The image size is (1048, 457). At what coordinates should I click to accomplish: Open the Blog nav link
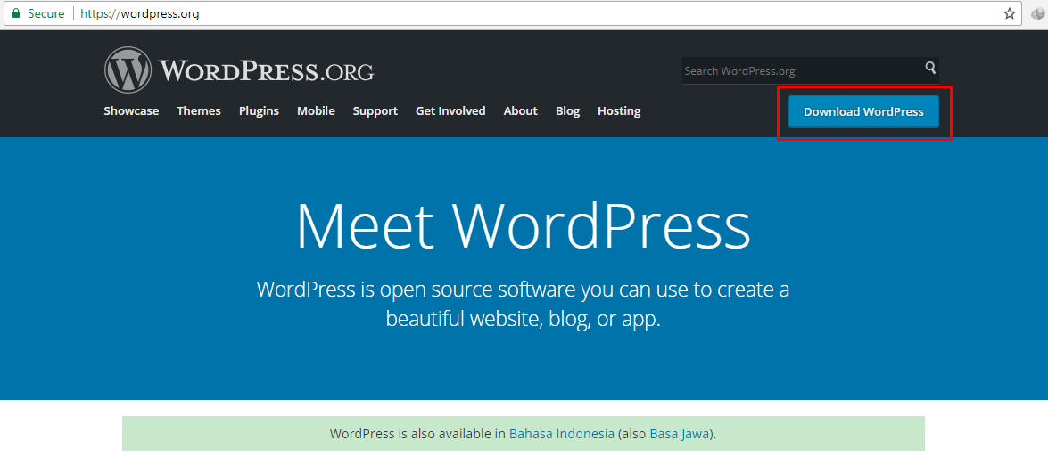point(567,110)
